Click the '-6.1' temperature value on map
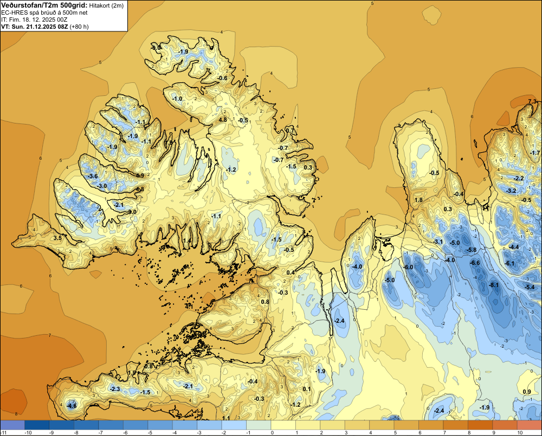This screenshot has width=542, height=436. point(509,263)
